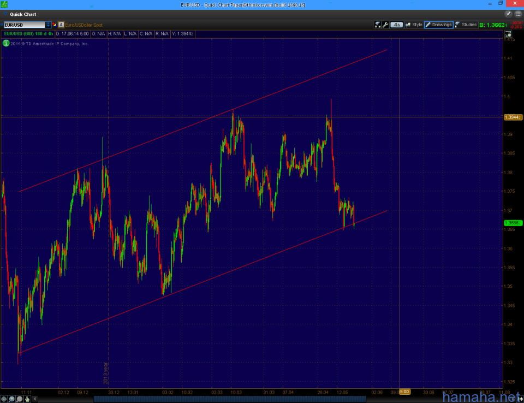Click the 1.3944 price axis label
Image resolution: width=524 pixels, height=403 pixels.
(513, 117)
